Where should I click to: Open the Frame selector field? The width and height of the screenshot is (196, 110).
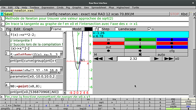pyautogui.click(x=61, y=29)
